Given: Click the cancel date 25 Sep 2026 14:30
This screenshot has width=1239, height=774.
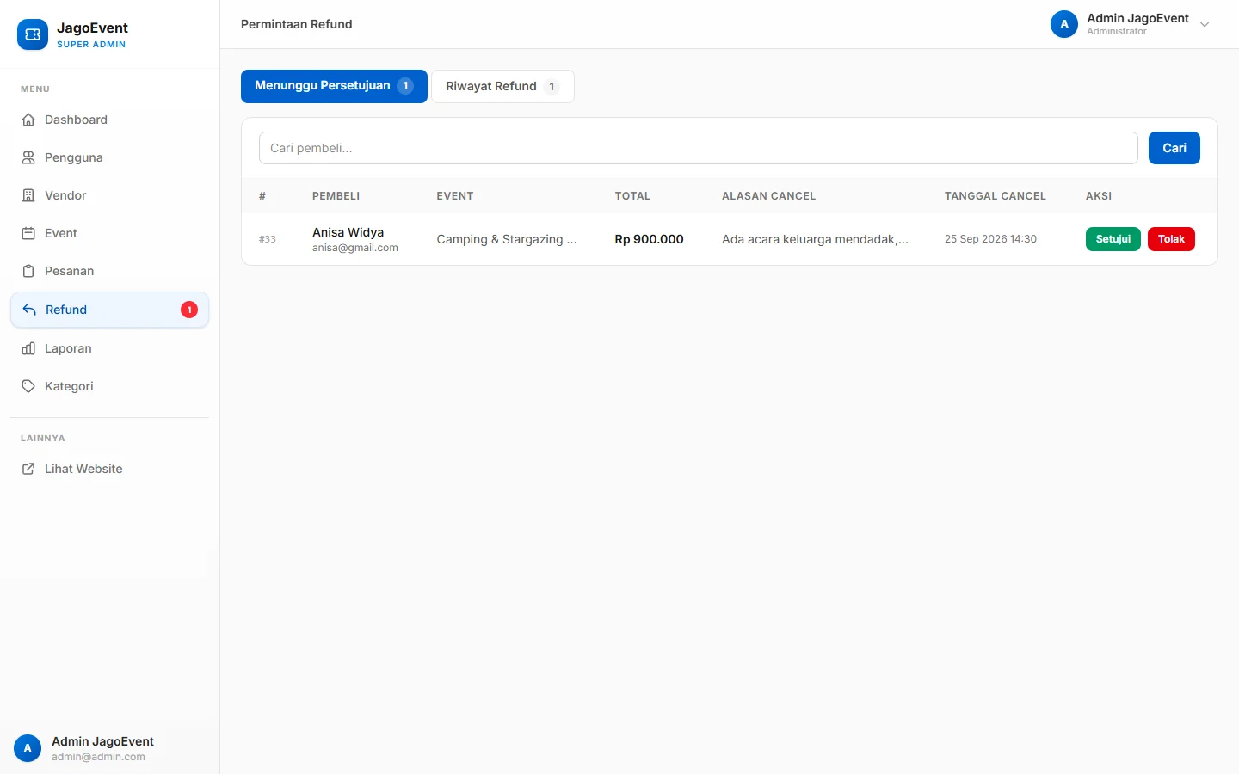Looking at the screenshot, I should tap(990, 239).
